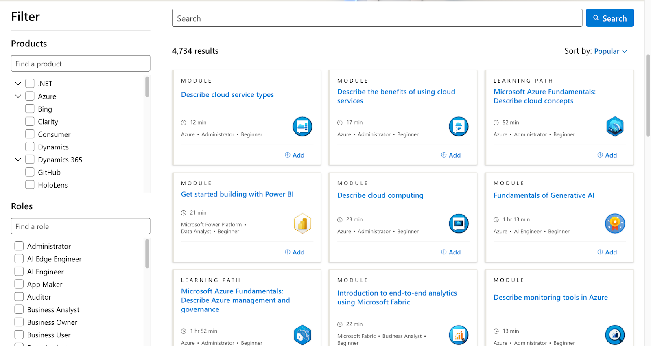
Task: Check the Clarity product filter
Action: pos(30,121)
